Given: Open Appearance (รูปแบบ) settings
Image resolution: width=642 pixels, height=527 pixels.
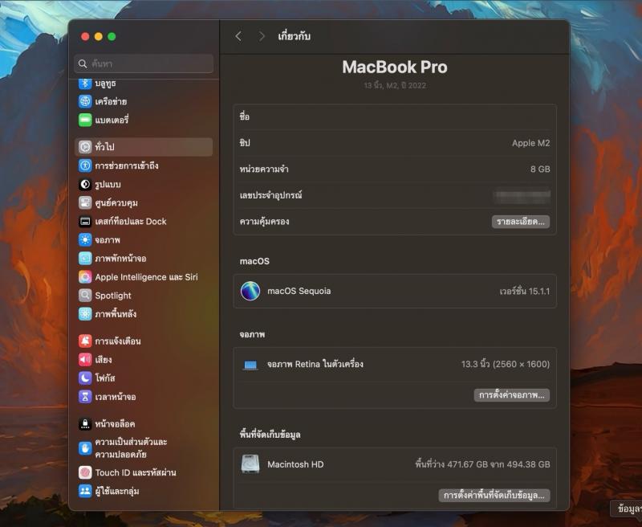Looking at the screenshot, I should click(144, 185).
